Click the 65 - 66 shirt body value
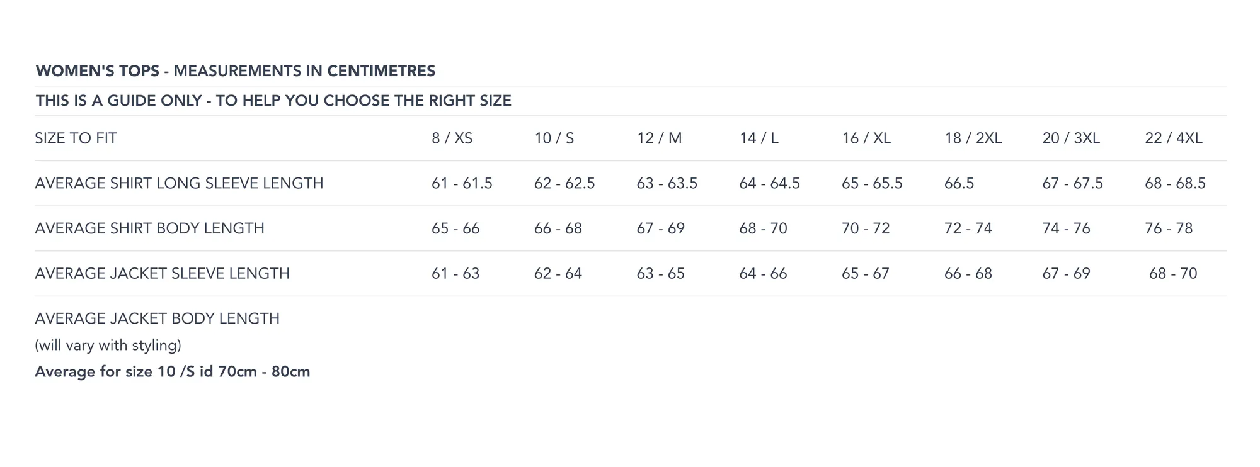 click(x=455, y=228)
